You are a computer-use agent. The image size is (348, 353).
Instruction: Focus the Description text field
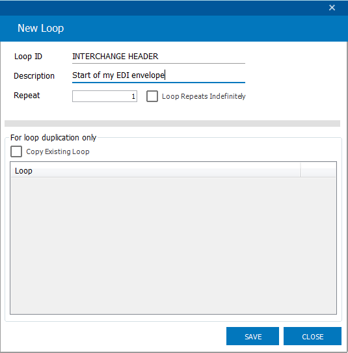pos(159,75)
